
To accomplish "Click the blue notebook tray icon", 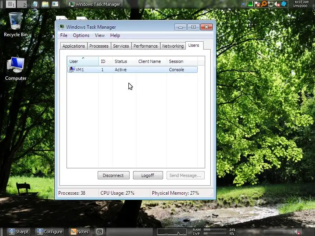I will [x=283, y=4].
